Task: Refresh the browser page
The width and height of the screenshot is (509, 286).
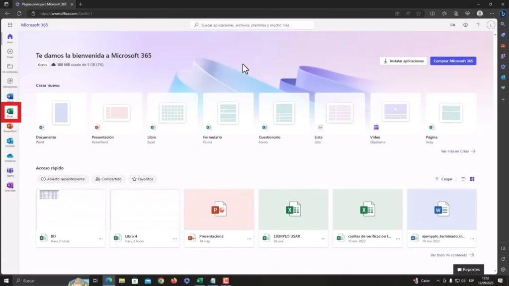Action: [x=19, y=13]
